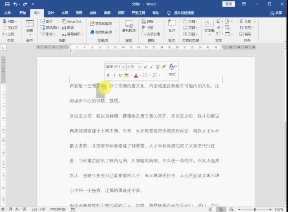Viewport: 288px width, 212px height.
Task: Click the 图表 chart icon
Action: (68, 28)
